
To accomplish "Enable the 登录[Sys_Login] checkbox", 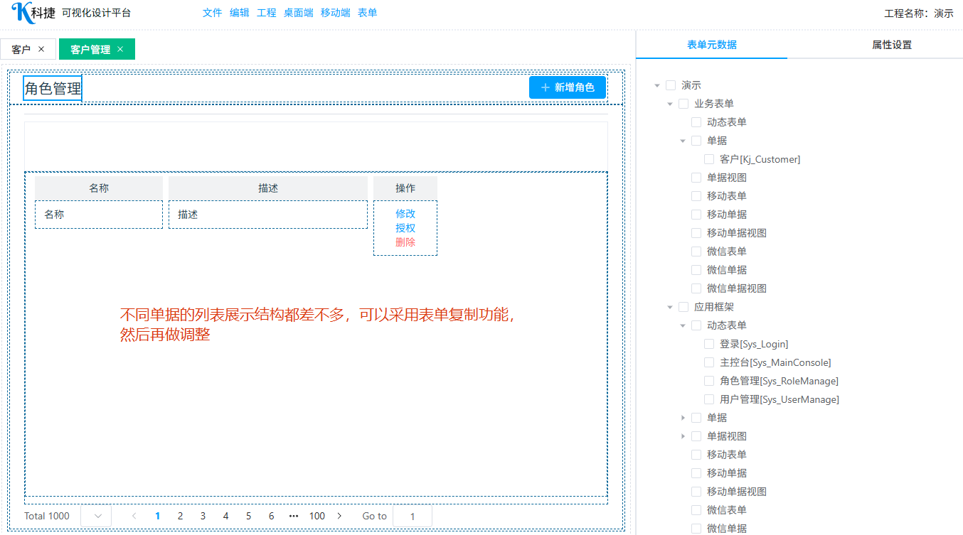I will [709, 344].
